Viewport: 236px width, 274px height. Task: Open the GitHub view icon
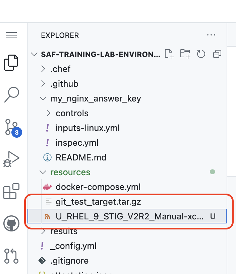(11, 223)
